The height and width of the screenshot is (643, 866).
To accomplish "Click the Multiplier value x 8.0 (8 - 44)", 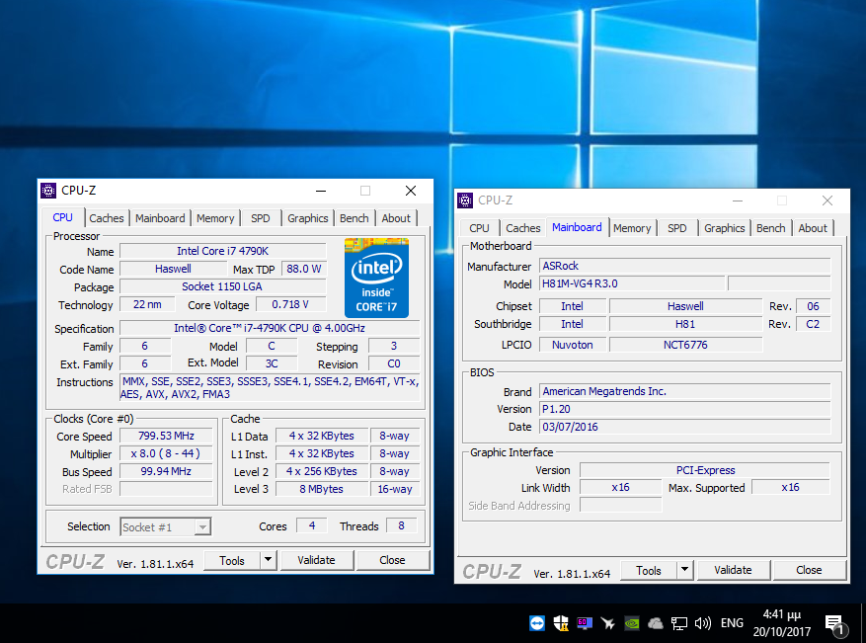I will pos(166,453).
